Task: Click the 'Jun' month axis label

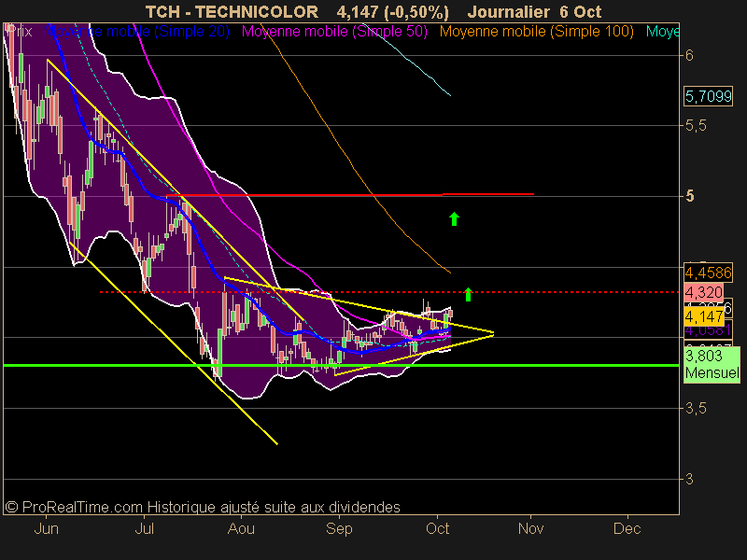Action: 46,528
